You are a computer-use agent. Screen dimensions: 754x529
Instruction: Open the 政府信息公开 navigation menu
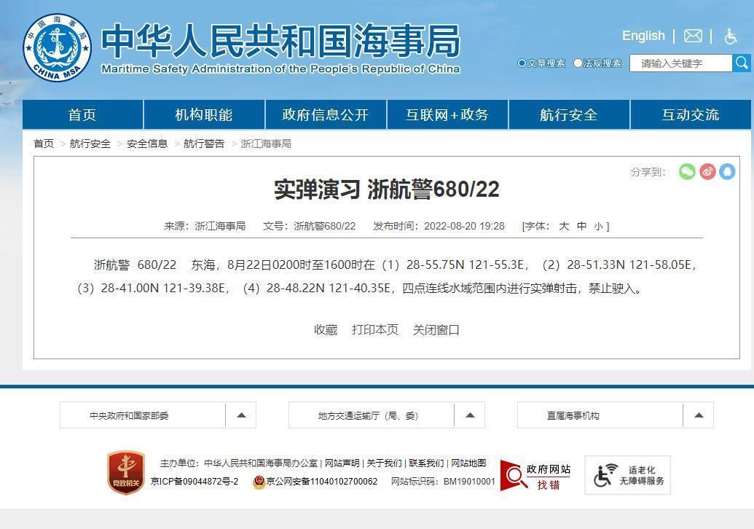pyautogui.click(x=325, y=114)
